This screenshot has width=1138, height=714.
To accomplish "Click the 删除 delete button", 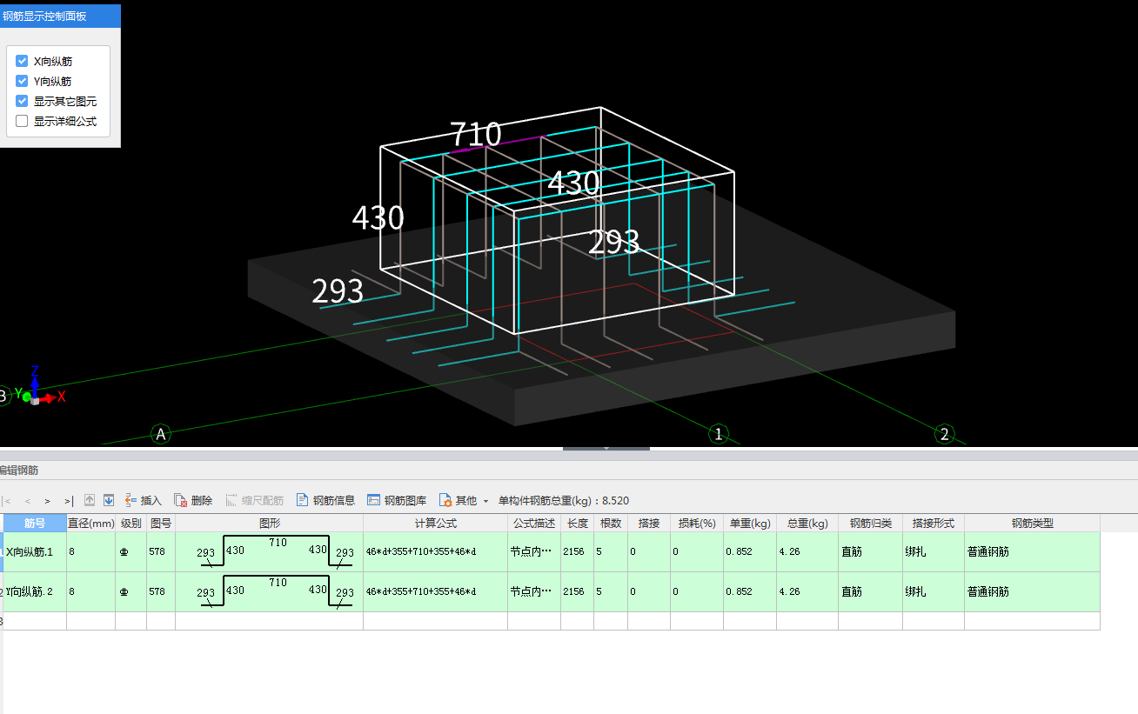I will click(193, 500).
